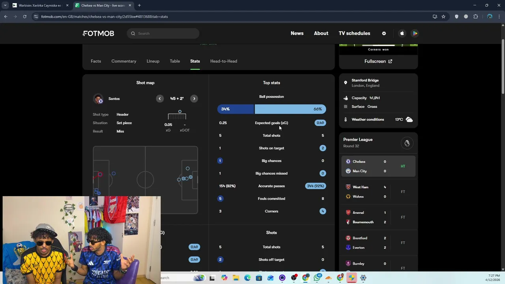
Task: Open Task View in taskbar
Action: (x=212, y=278)
